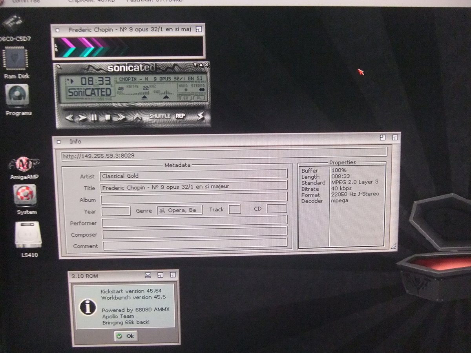This screenshot has height=353, width=471.
Task: Select the 'mpega' decoder value
Action: [x=340, y=201]
